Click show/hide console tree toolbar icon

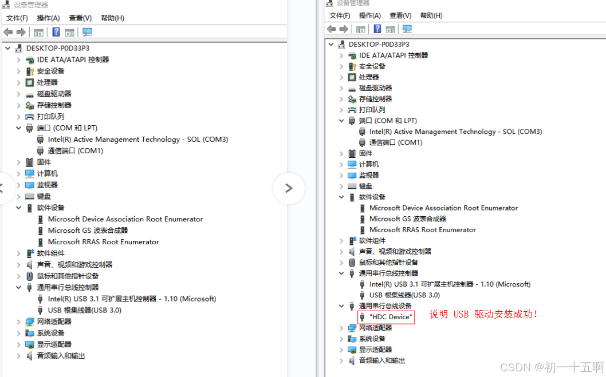(x=38, y=32)
